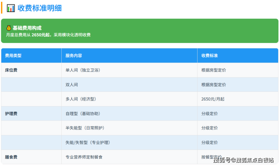Open the 搜狐号@搜狐焦点白银站 watermark link
The width and height of the screenshot is (280, 166).
[x=243, y=161]
